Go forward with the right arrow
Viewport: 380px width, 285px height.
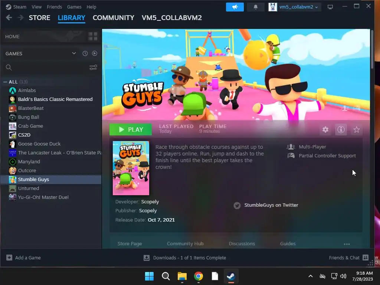[x=21, y=17]
